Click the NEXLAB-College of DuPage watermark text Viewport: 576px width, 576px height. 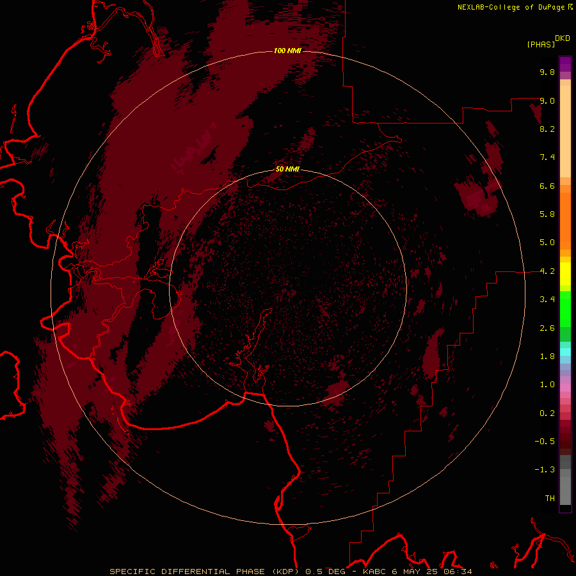(x=511, y=7)
